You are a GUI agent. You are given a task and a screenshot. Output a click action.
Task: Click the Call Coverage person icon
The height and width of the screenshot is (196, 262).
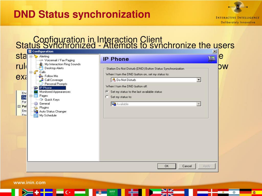pyautogui.click(x=41, y=80)
